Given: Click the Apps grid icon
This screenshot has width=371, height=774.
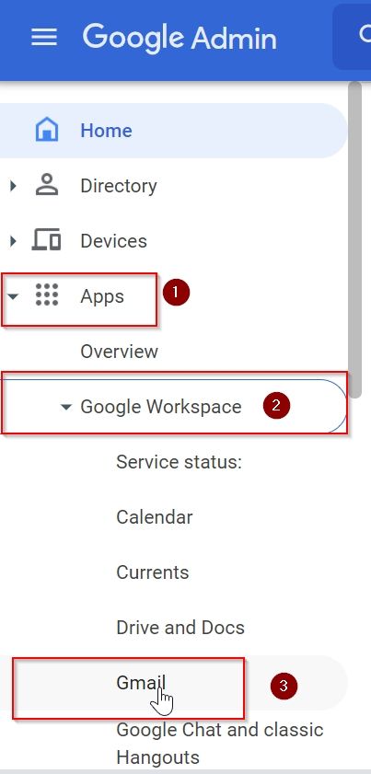Looking at the screenshot, I should 47,295.
